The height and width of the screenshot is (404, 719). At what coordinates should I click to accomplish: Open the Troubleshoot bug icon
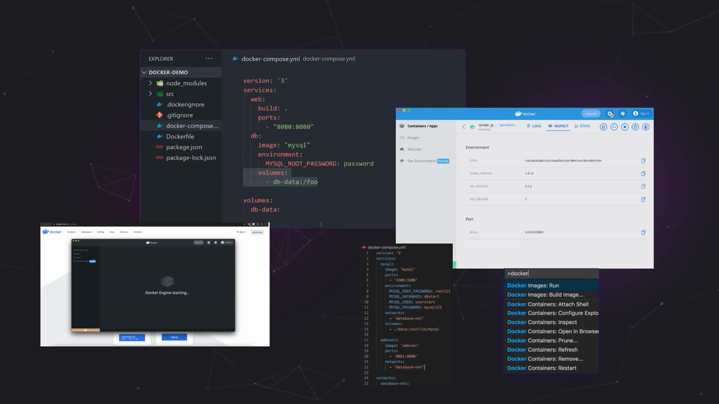coord(623,114)
